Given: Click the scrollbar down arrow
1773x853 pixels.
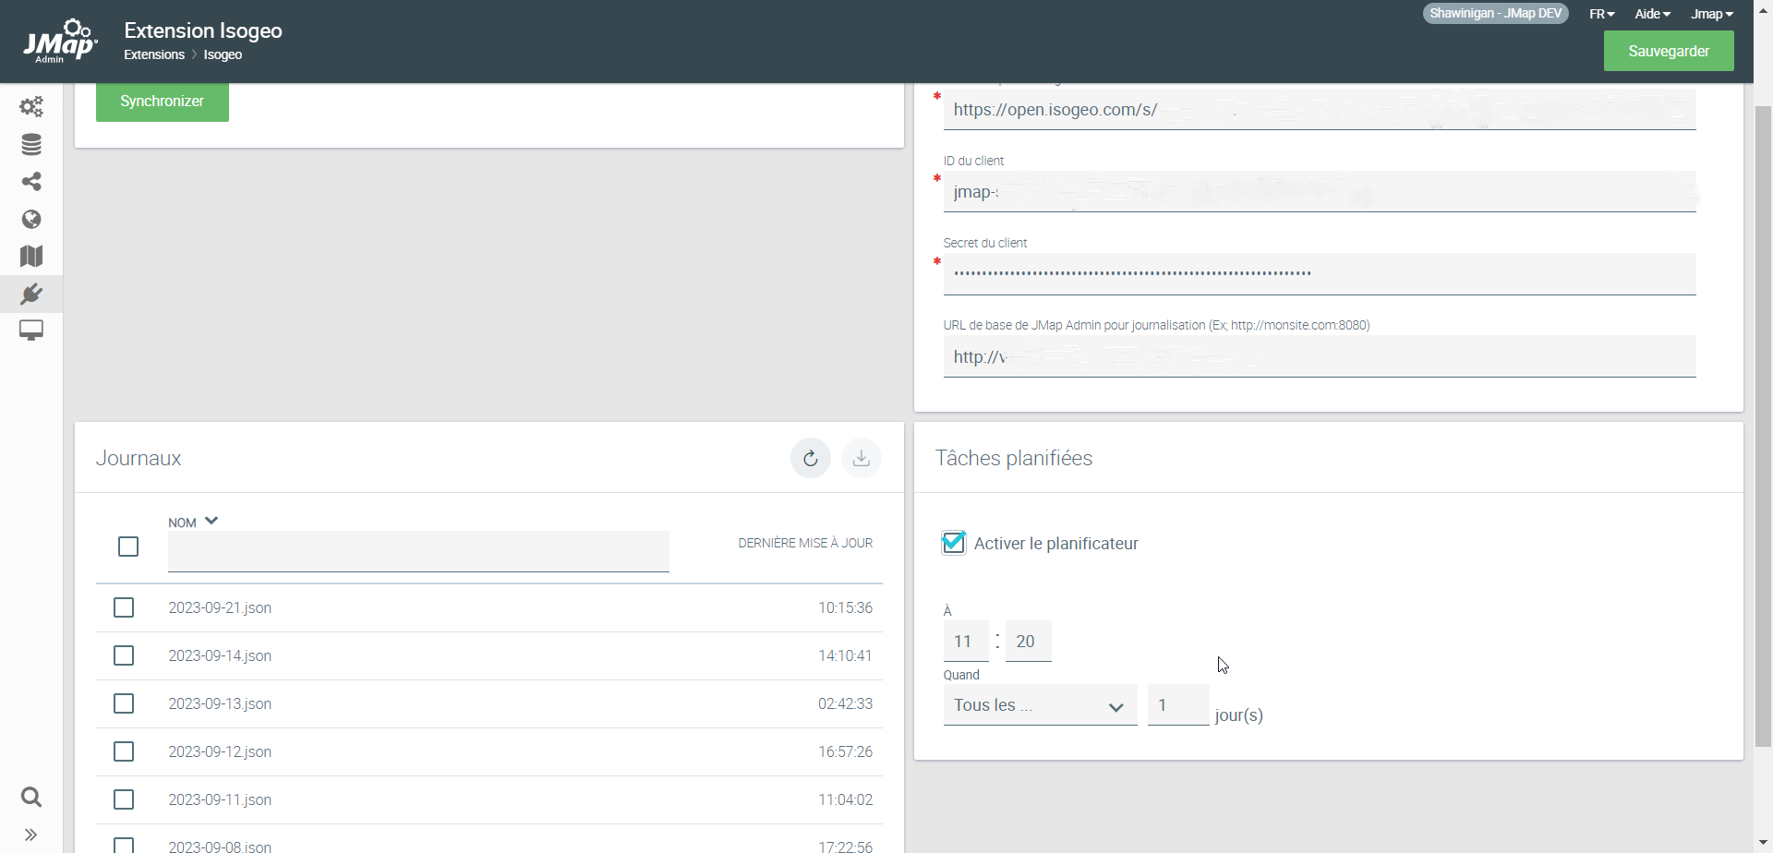Looking at the screenshot, I should tap(1763, 842).
